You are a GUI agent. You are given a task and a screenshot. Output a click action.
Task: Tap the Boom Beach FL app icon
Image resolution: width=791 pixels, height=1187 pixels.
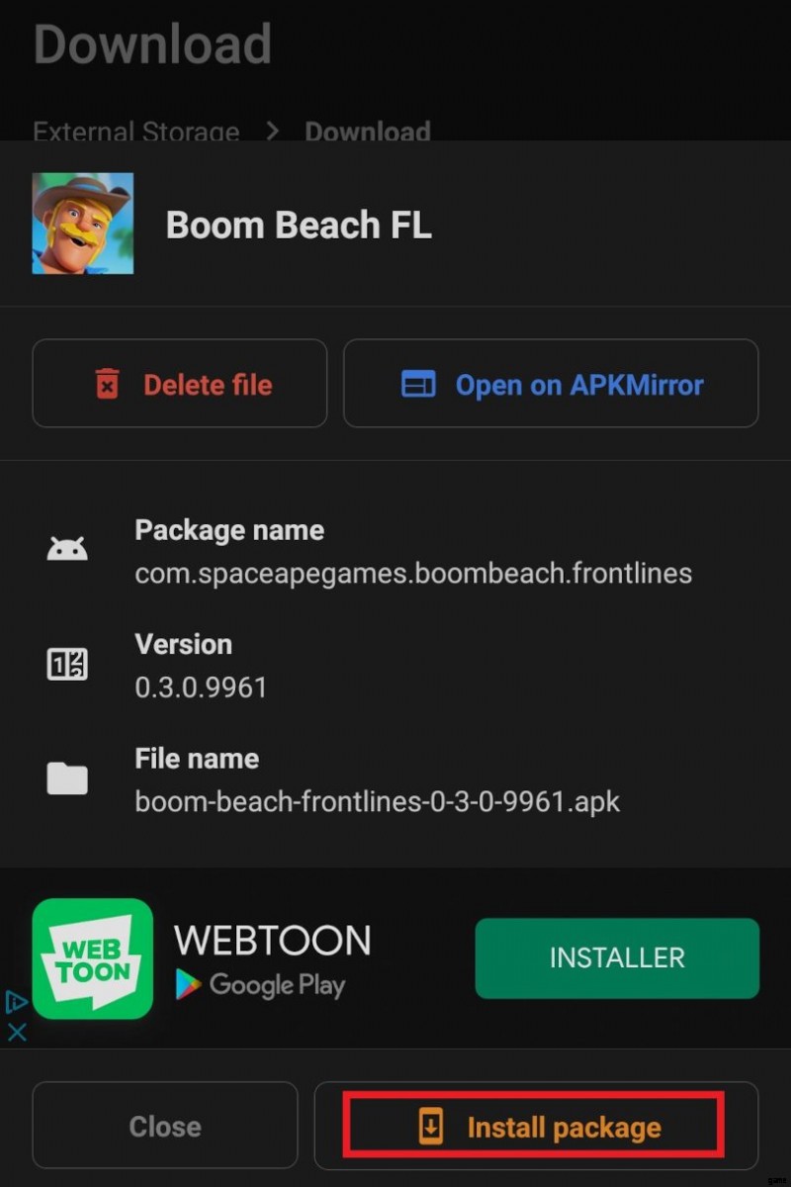coord(83,224)
